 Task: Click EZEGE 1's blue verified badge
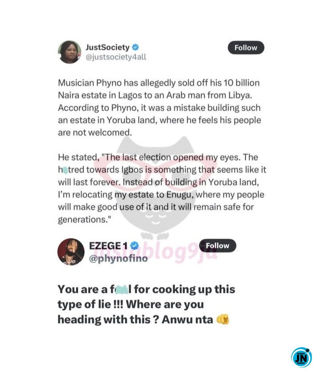click(x=135, y=246)
